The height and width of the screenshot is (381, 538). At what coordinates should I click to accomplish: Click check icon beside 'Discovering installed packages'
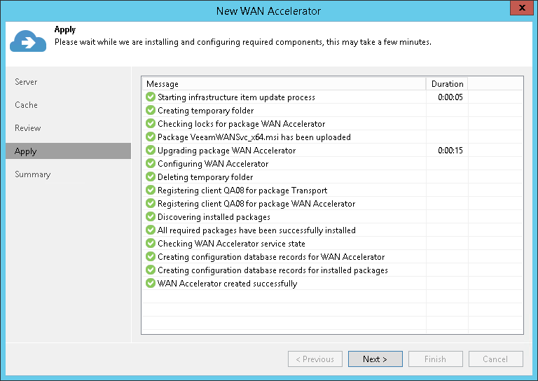pos(150,217)
